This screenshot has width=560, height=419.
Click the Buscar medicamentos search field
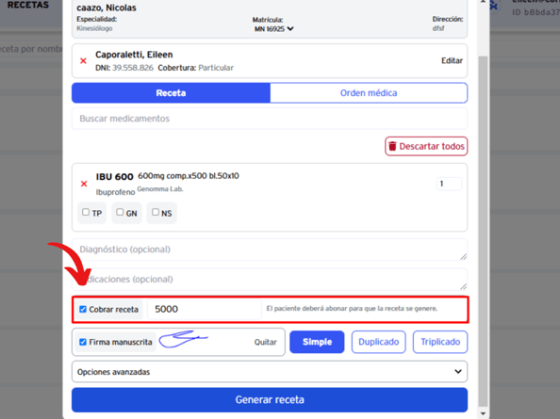pyautogui.click(x=270, y=119)
